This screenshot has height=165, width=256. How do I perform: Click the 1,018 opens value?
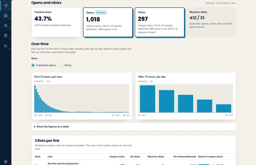(93, 19)
